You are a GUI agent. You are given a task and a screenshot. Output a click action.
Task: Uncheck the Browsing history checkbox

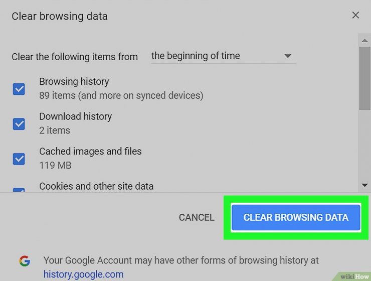coord(19,89)
